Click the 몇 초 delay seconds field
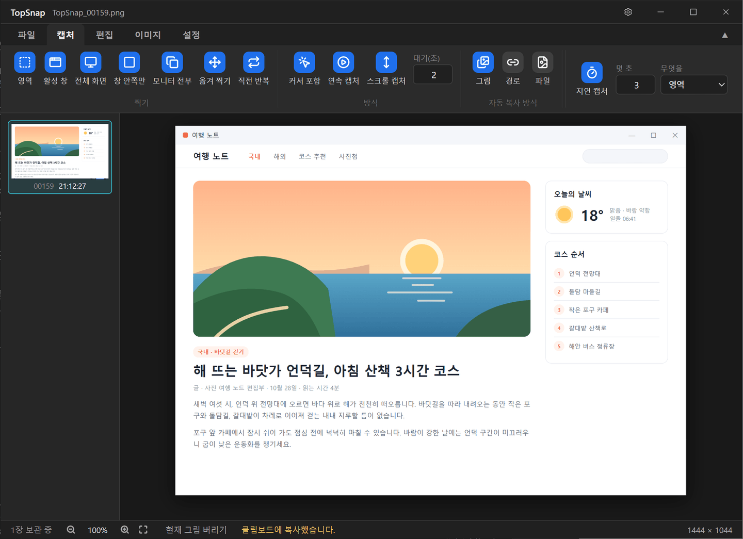Image resolution: width=743 pixels, height=539 pixels. [636, 85]
